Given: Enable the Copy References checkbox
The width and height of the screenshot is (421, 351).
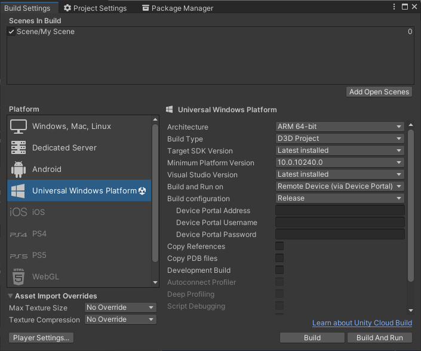Looking at the screenshot, I should coord(279,246).
